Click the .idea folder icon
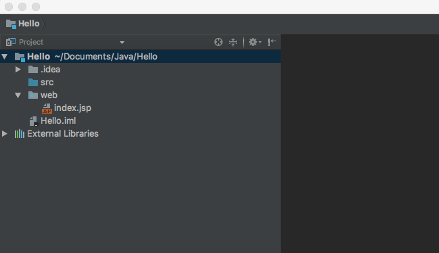The height and width of the screenshot is (253, 439). click(33, 70)
